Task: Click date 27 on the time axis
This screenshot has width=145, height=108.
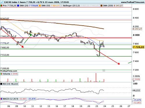Action: [x=129, y=106]
